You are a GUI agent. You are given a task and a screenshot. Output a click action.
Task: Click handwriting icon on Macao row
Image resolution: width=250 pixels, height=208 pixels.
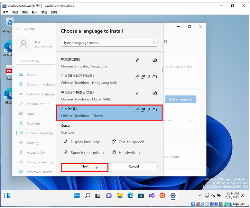click(x=155, y=93)
